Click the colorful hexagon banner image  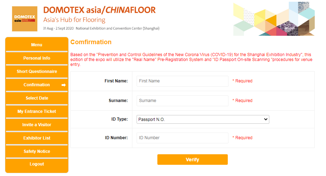coord(274,19)
